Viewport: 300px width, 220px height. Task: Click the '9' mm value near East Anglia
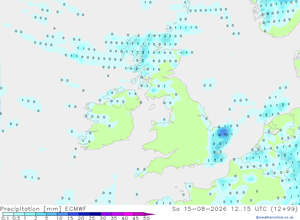pos(220,135)
